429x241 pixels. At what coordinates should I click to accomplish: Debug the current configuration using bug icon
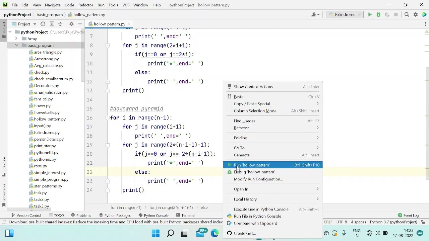[378, 15]
